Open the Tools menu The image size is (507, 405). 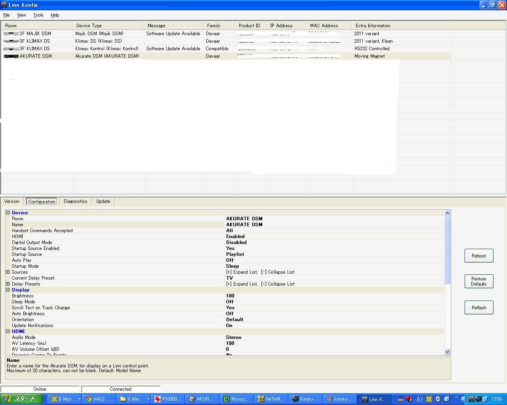tap(38, 15)
